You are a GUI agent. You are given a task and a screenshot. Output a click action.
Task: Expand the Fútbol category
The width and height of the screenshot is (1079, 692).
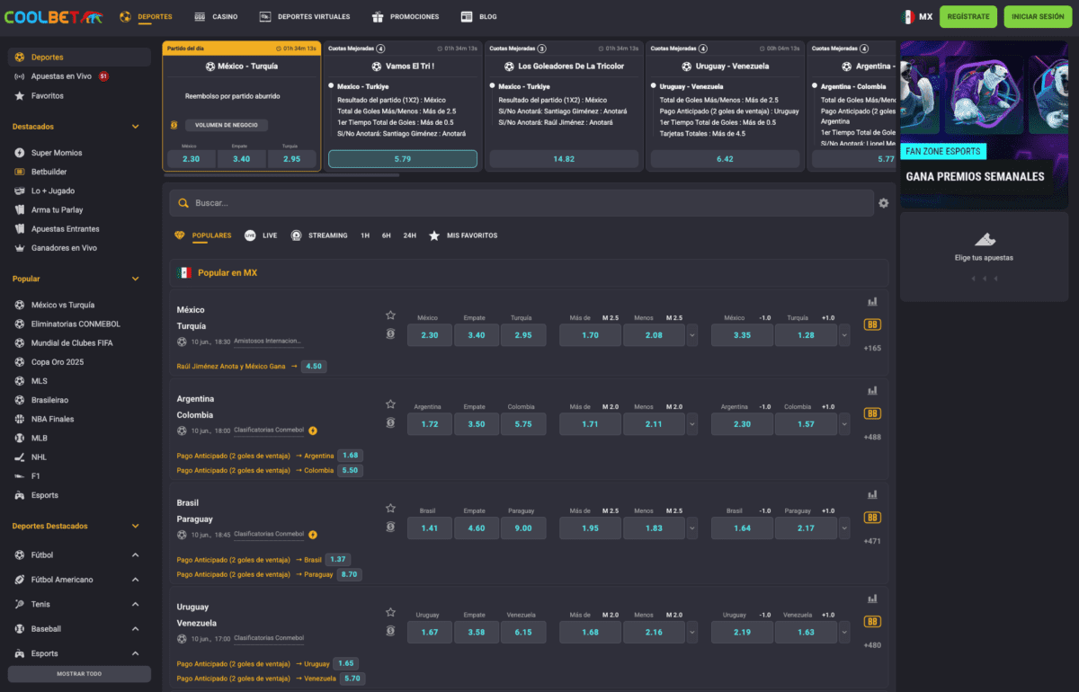(136, 555)
